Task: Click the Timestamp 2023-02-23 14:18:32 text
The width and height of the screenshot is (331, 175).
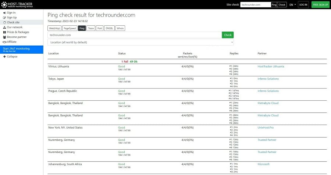Action: pyautogui.click(x=68, y=21)
